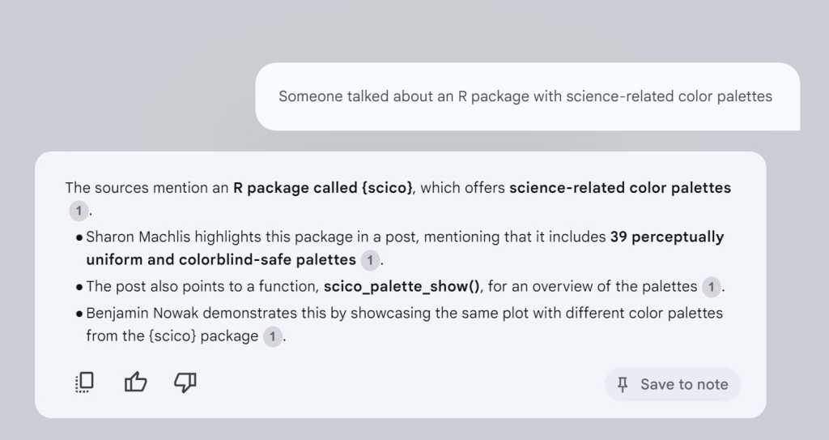Click the user query message bubble

click(x=526, y=96)
